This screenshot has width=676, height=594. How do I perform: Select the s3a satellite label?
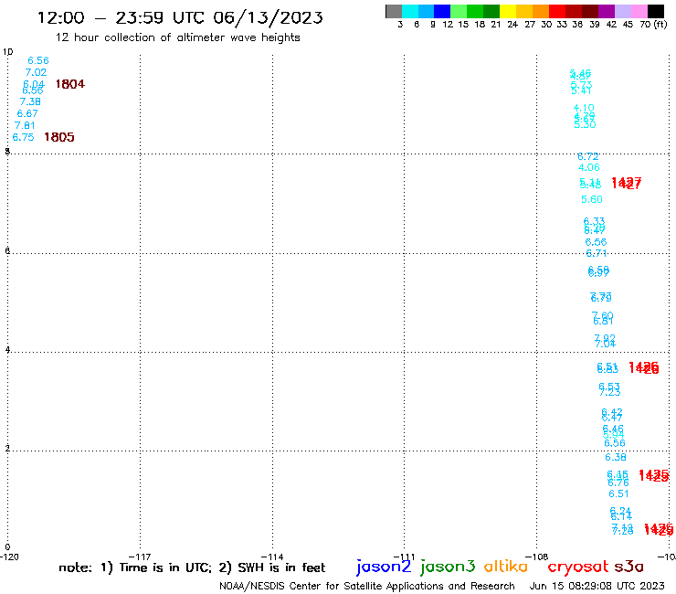pos(628,567)
